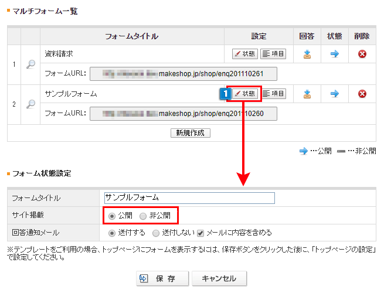Select form URL field ending enq201110261

[183, 74]
